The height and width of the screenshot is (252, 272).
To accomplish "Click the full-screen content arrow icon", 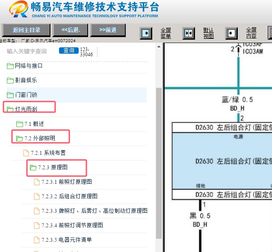I will click(231, 33).
